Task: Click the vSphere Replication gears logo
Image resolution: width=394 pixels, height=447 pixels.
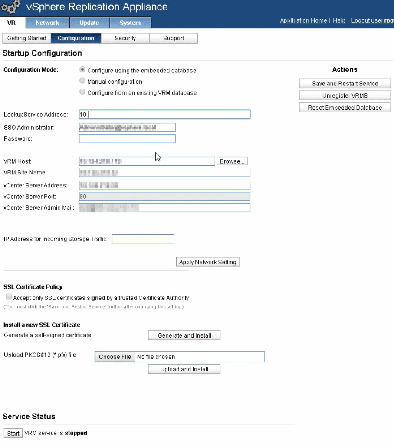Action: click(x=11, y=7)
